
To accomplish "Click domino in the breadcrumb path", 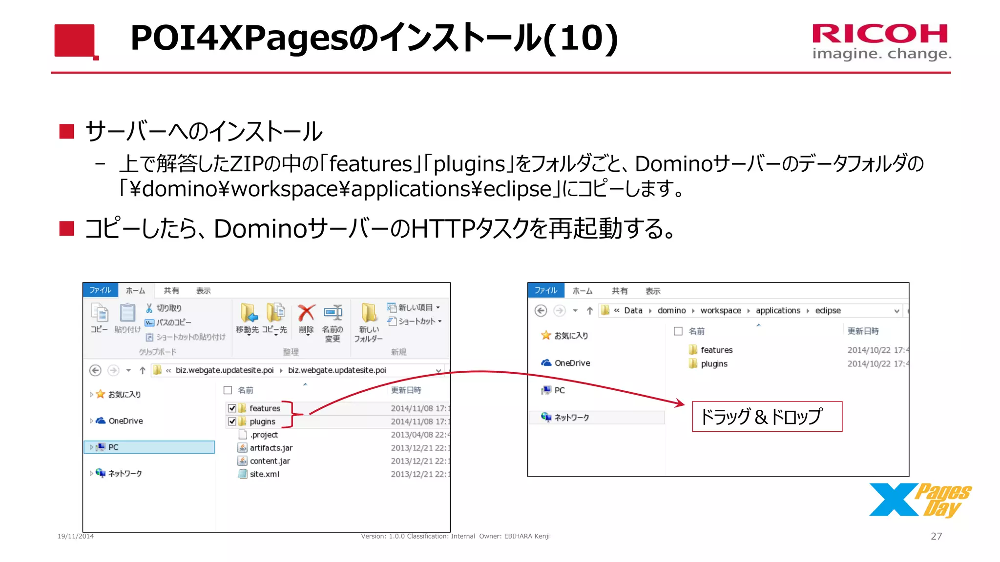I will tap(672, 311).
